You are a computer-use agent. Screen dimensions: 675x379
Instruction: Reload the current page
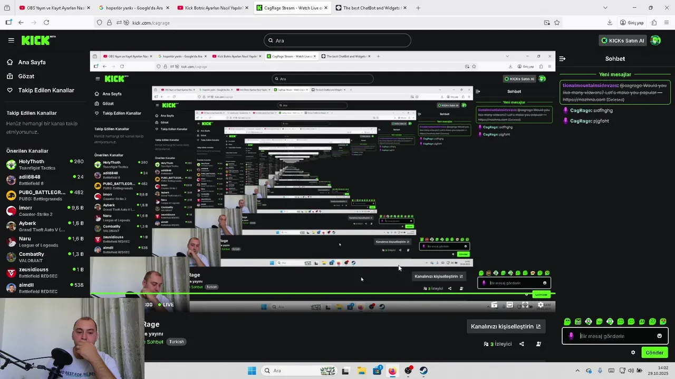[46, 23]
